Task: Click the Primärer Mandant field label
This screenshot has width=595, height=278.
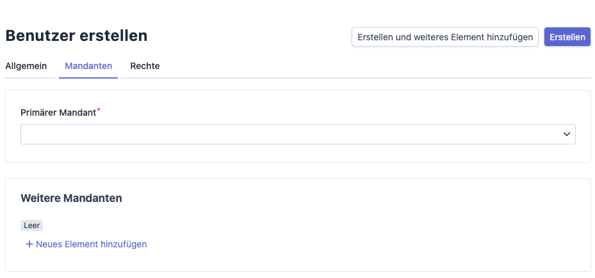Action: pyautogui.click(x=58, y=113)
